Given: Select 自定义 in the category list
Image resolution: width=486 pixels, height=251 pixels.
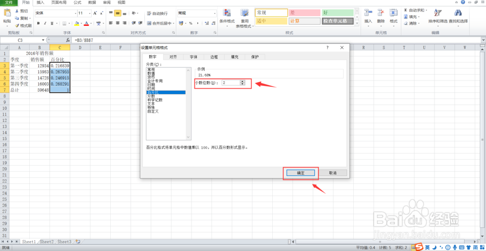Looking at the screenshot, I should coord(153,111).
